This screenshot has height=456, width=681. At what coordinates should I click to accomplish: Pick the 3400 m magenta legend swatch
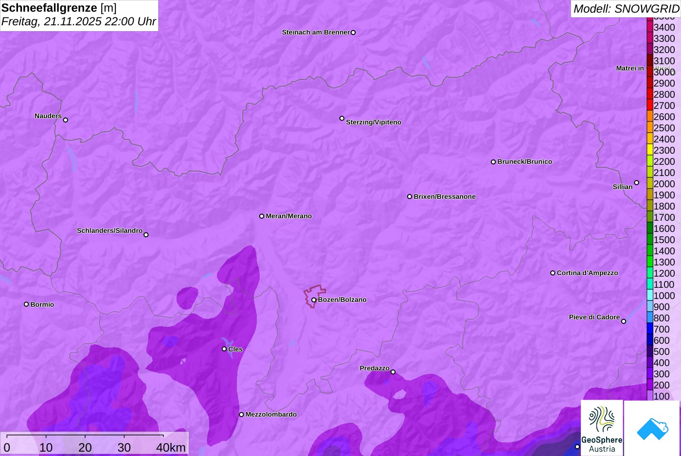point(650,27)
